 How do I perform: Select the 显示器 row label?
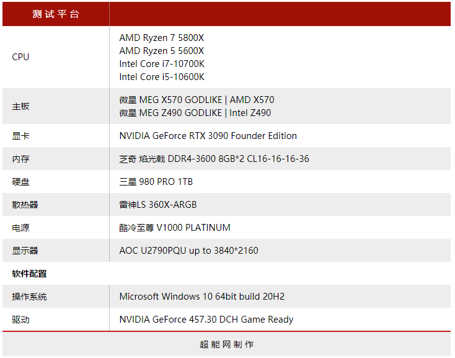click(x=25, y=251)
